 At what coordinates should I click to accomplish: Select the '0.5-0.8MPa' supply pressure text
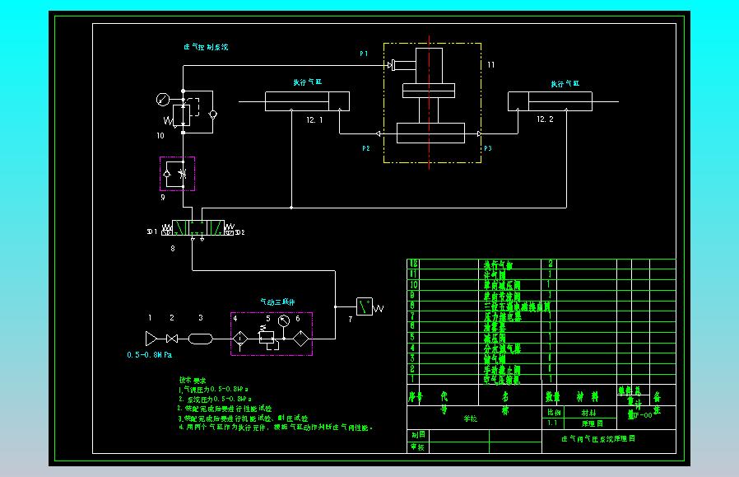(x=150, y=355)
